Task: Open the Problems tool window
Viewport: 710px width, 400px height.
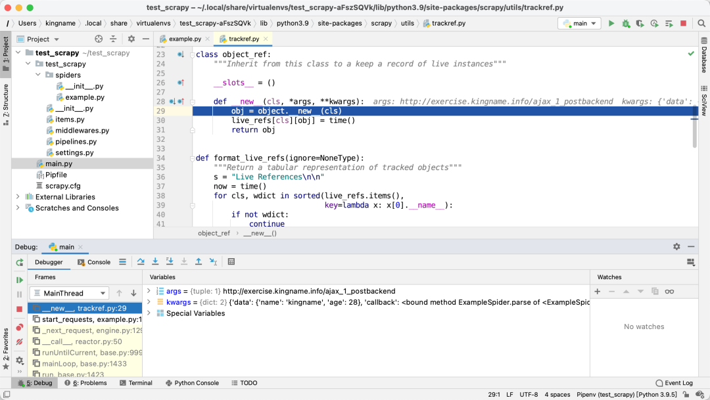Action: point(85,383)
